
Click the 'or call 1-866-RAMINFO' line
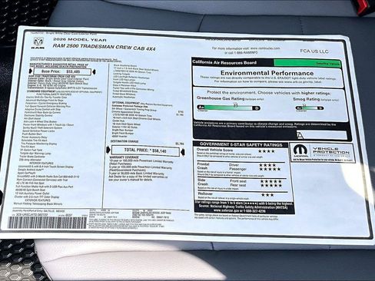(241, 52)
